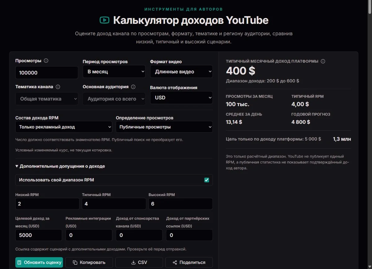Open the Состав дохода RPM dropdown
Viewport: 372px width, 269px height.
click(64, 127)
